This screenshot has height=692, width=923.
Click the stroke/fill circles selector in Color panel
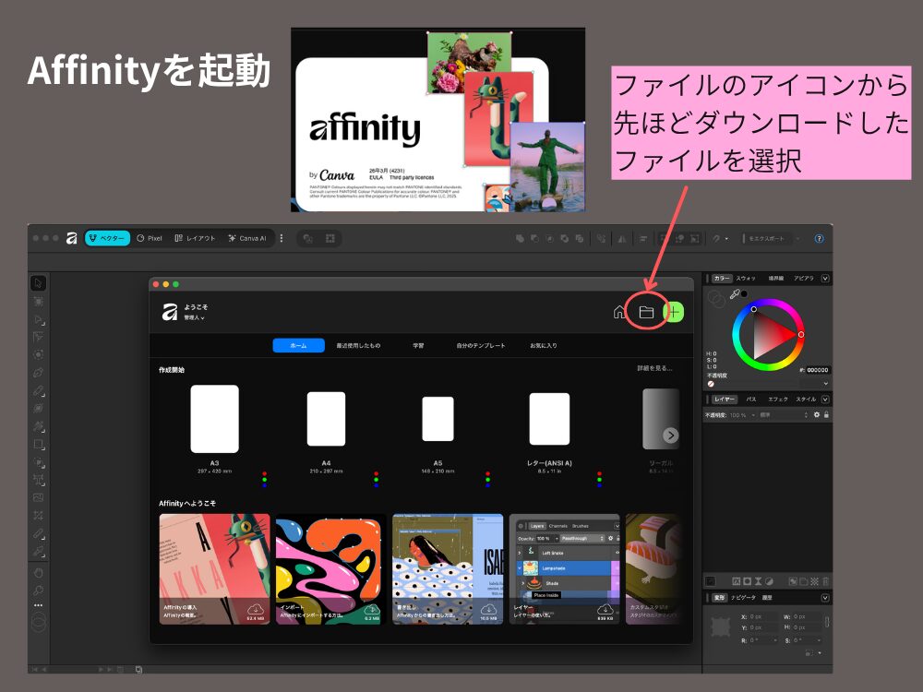pos(716,299)
